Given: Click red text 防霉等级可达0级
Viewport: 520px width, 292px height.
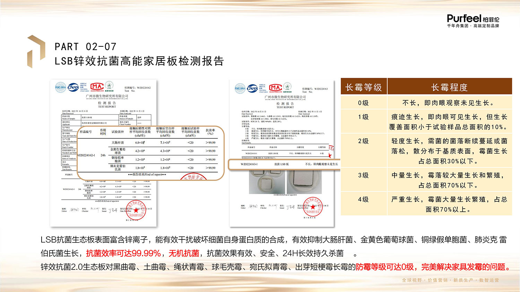Looking at the screenshot, I should click(385, 267).
